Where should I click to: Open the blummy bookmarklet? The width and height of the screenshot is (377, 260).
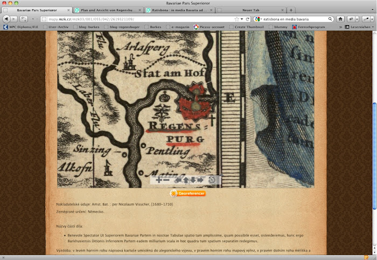278,27
